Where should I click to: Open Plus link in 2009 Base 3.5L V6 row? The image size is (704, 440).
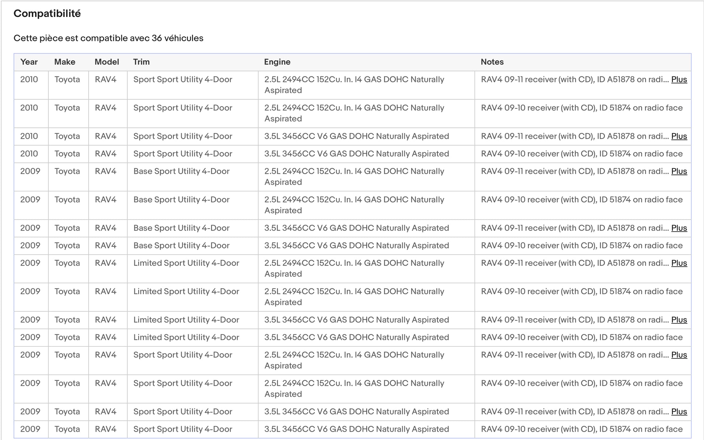tap(679, 228)
